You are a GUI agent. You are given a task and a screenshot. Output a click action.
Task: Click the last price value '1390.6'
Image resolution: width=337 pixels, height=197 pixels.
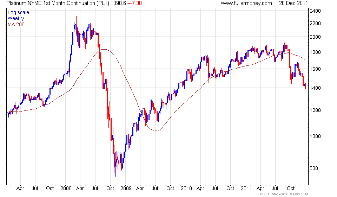tap(118, 3)
